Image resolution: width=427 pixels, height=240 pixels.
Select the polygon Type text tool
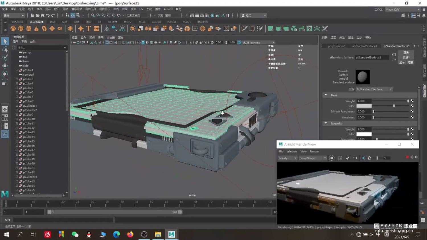(x=89, y=28)
